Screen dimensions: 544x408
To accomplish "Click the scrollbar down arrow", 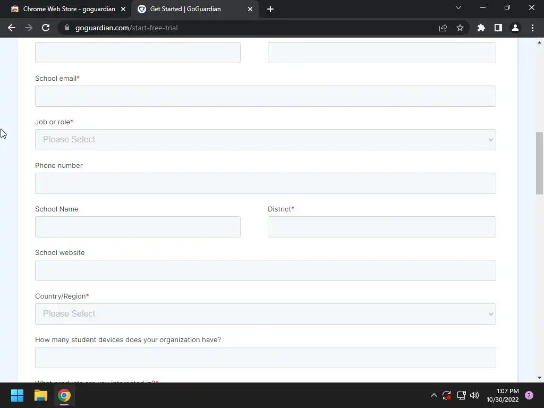I will [540, 378].
